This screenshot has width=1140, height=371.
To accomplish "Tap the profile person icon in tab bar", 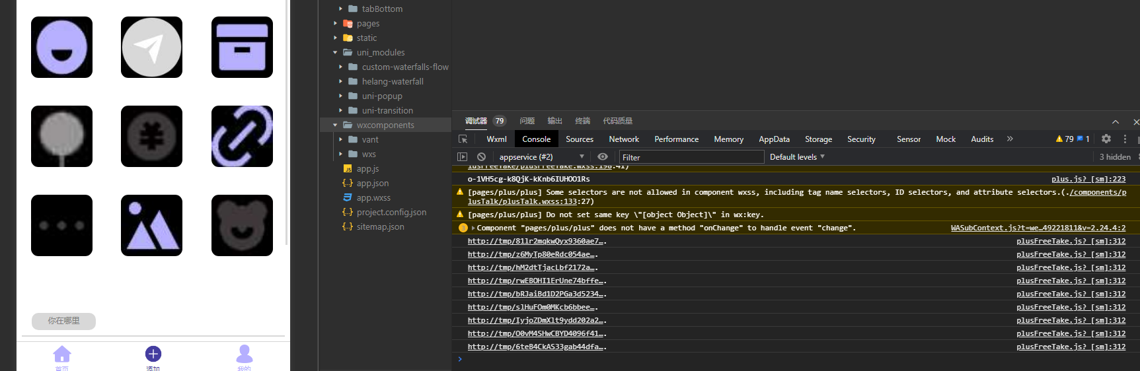I will 245,354.
